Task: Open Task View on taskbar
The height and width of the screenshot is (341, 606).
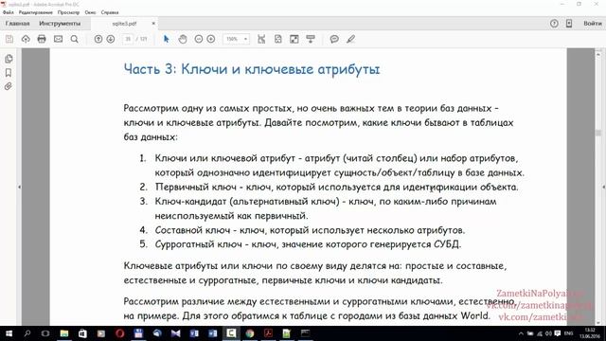Action: pos(45,333)
